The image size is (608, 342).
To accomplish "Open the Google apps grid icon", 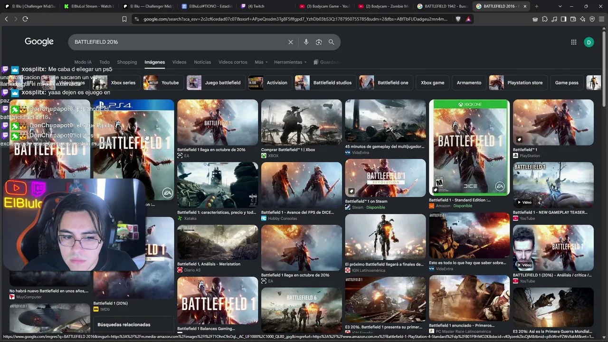I will click(574, 42).
